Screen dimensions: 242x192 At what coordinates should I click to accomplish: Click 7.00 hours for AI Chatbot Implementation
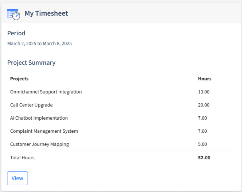tap(202, 118)
